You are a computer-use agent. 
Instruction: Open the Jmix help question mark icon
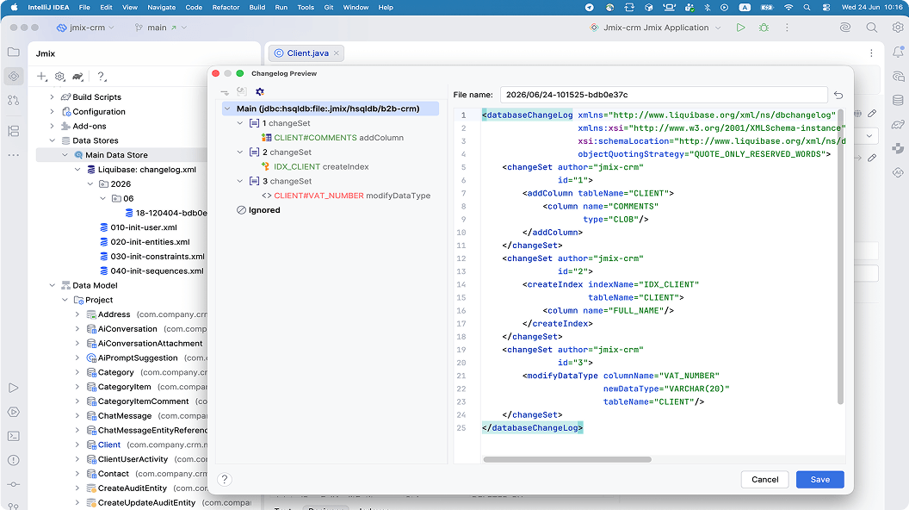(x=102, y=76)
